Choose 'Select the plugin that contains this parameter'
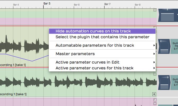The width and height of the screenshot is (178, 106). click(x=102, y=37)
